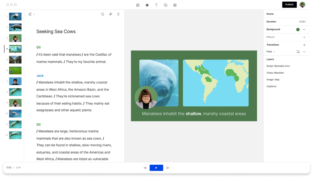Select scene 12 thumbnail
The image size is (313, 178).
point(15,135)
